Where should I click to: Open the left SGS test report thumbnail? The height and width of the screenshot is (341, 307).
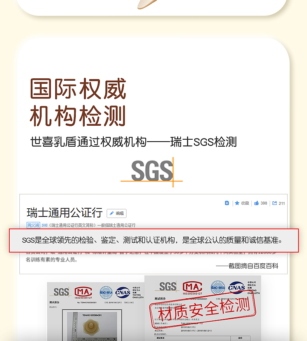click(x=96, y=312)
